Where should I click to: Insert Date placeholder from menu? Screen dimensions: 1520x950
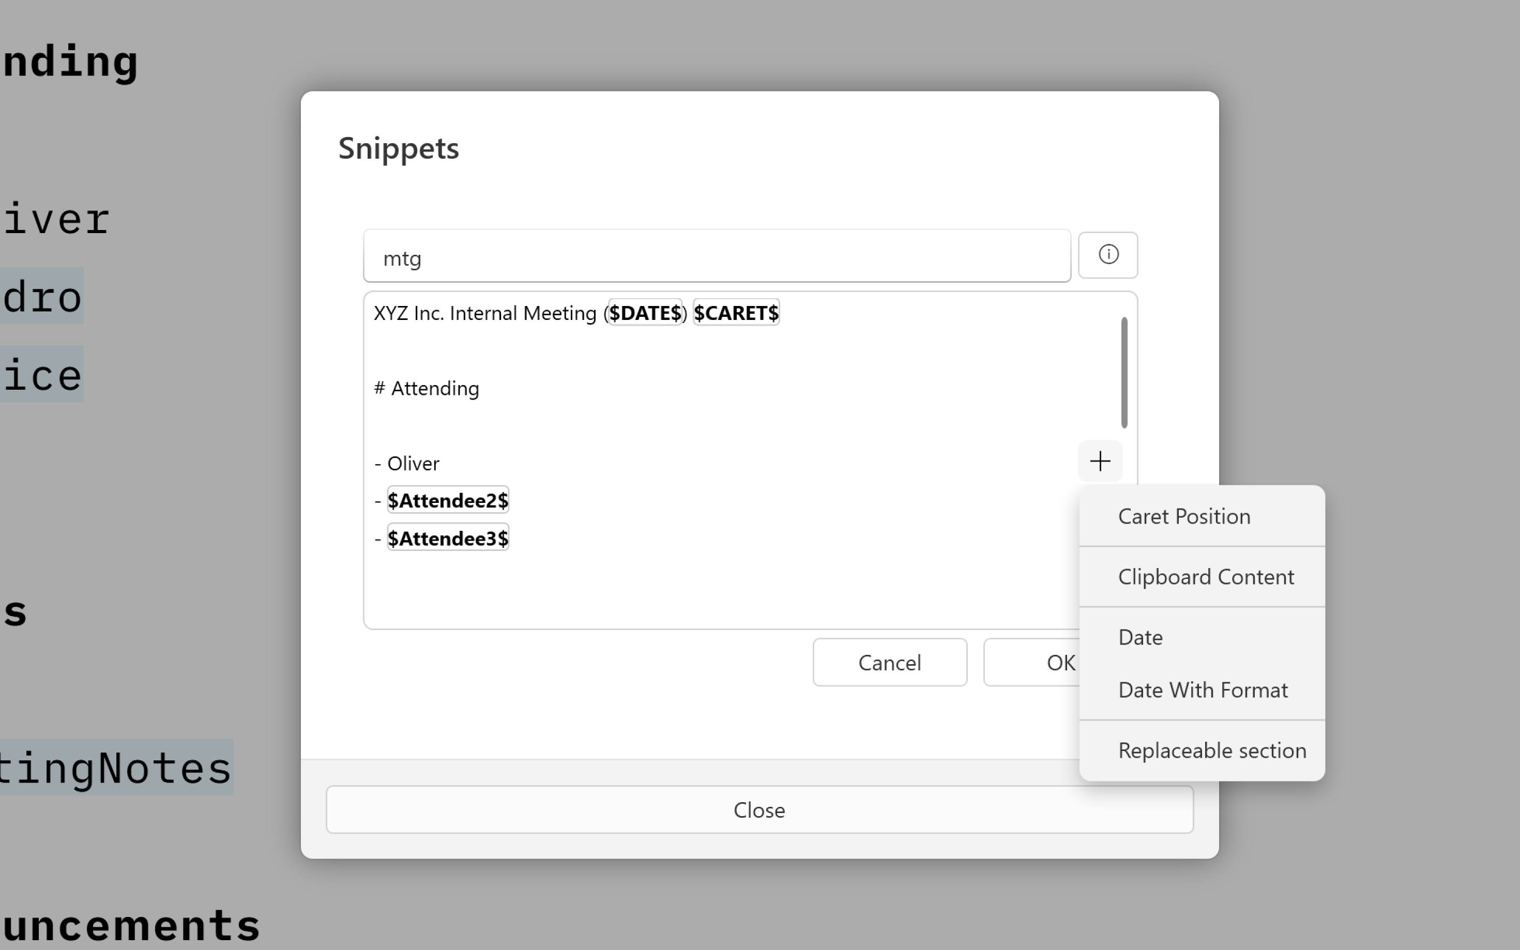tap(1140, 637)
